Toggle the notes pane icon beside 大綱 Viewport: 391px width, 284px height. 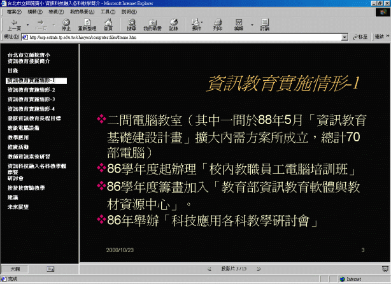coord(50,269)
